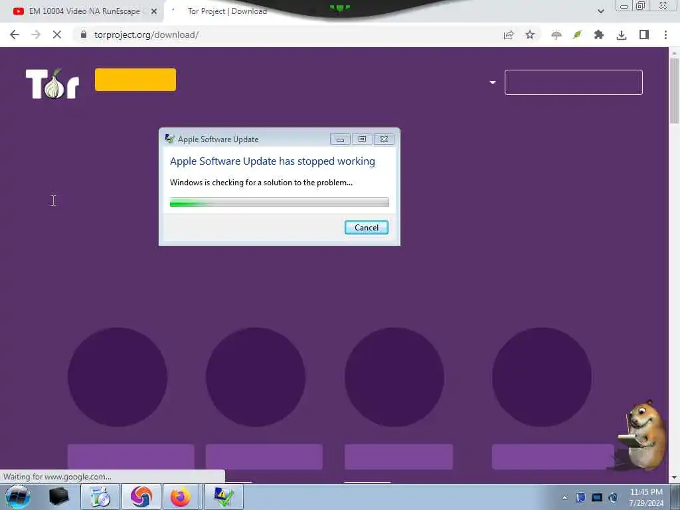Click the second download platform circle

point(256,377)
